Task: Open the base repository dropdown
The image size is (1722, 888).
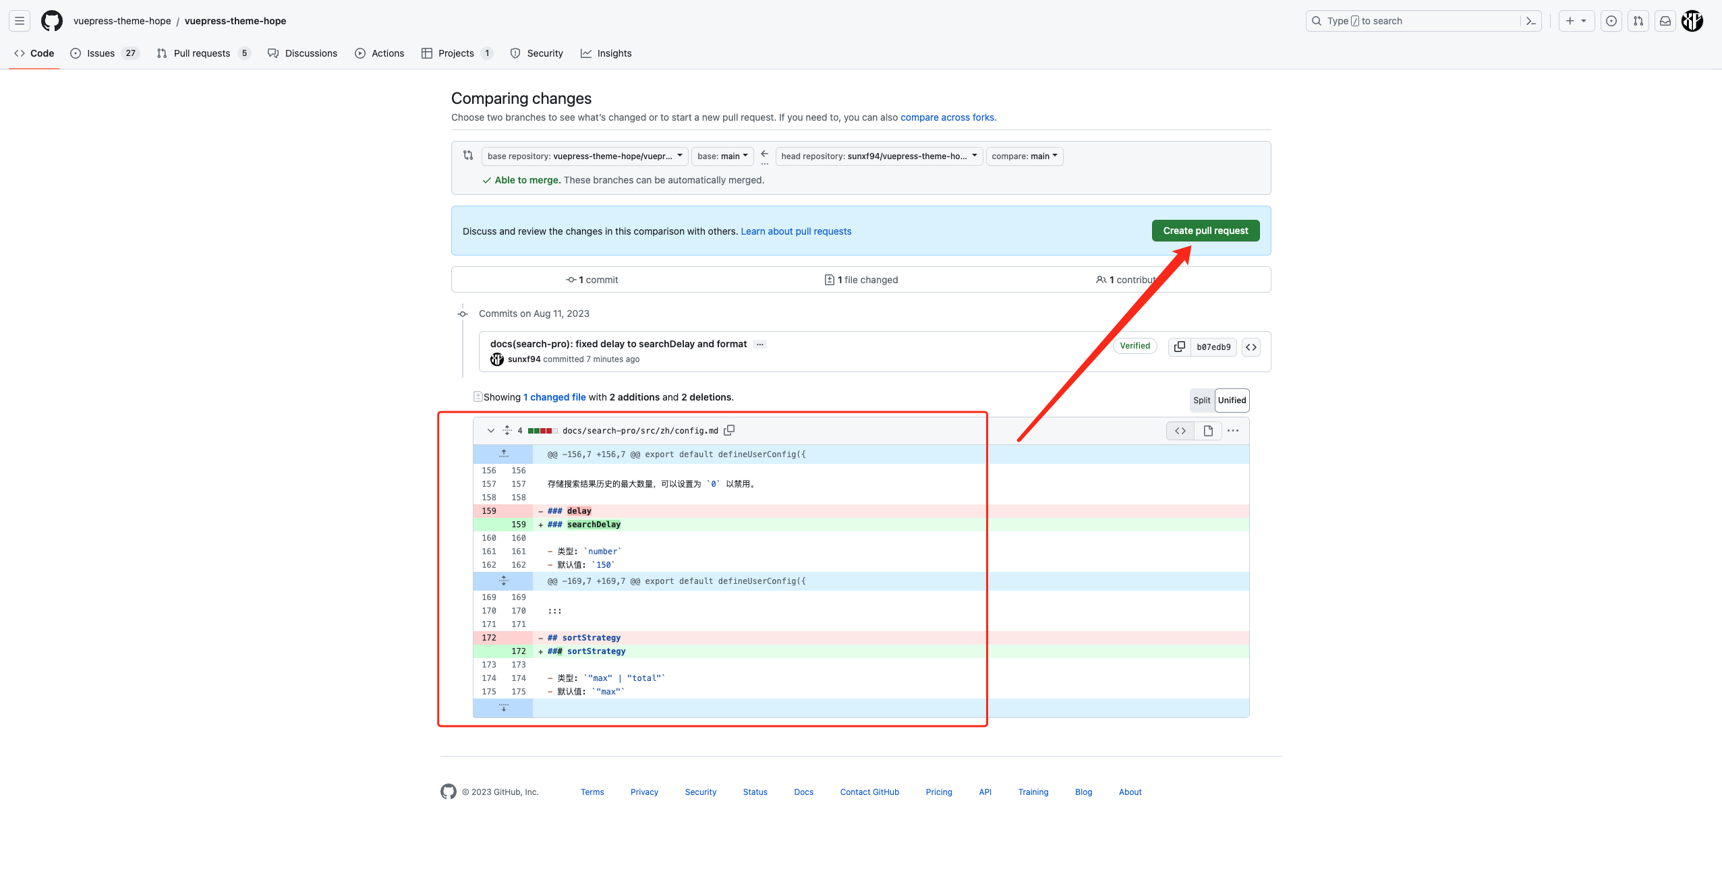Action: [x=585, y=156]
